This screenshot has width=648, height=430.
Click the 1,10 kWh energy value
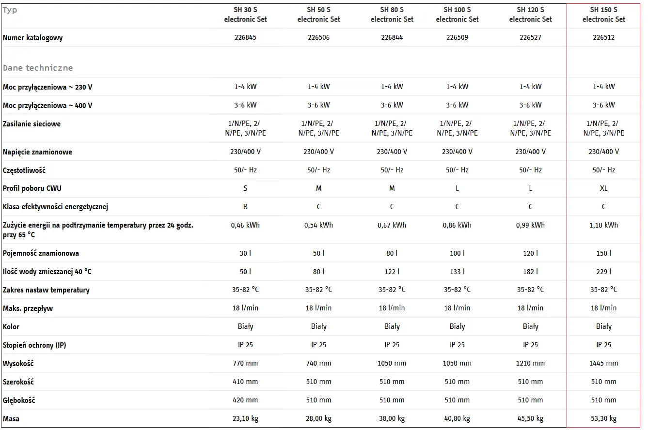click(x=603, y=225)
